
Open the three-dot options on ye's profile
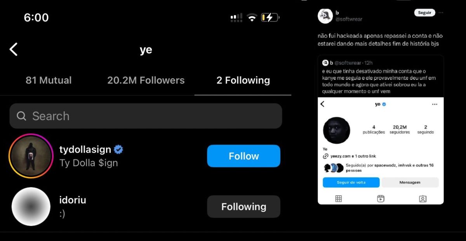(434, 104)
